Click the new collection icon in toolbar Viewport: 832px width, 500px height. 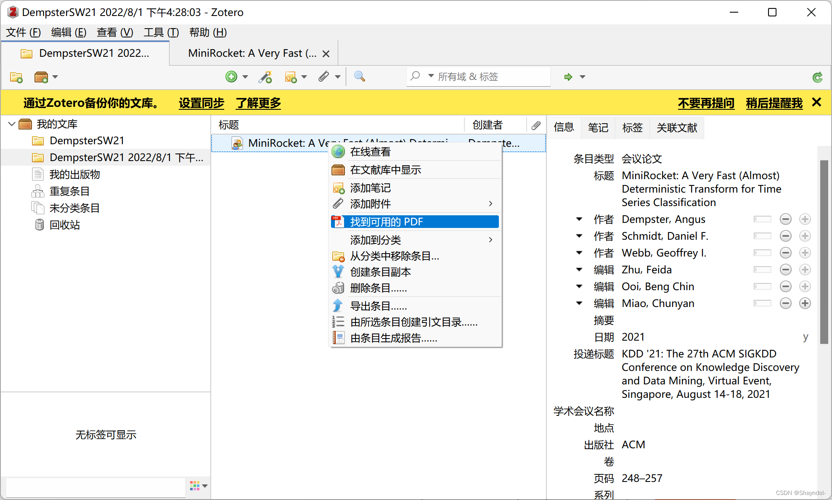(16, 77)
